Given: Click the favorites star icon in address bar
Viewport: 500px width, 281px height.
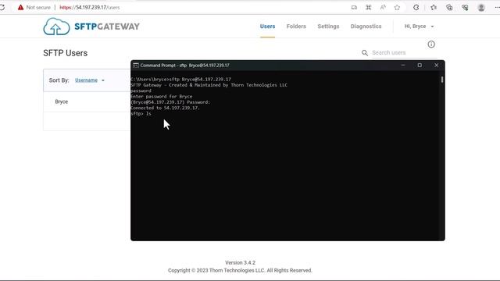Looking at the screenshot, I should coord(397,7).
